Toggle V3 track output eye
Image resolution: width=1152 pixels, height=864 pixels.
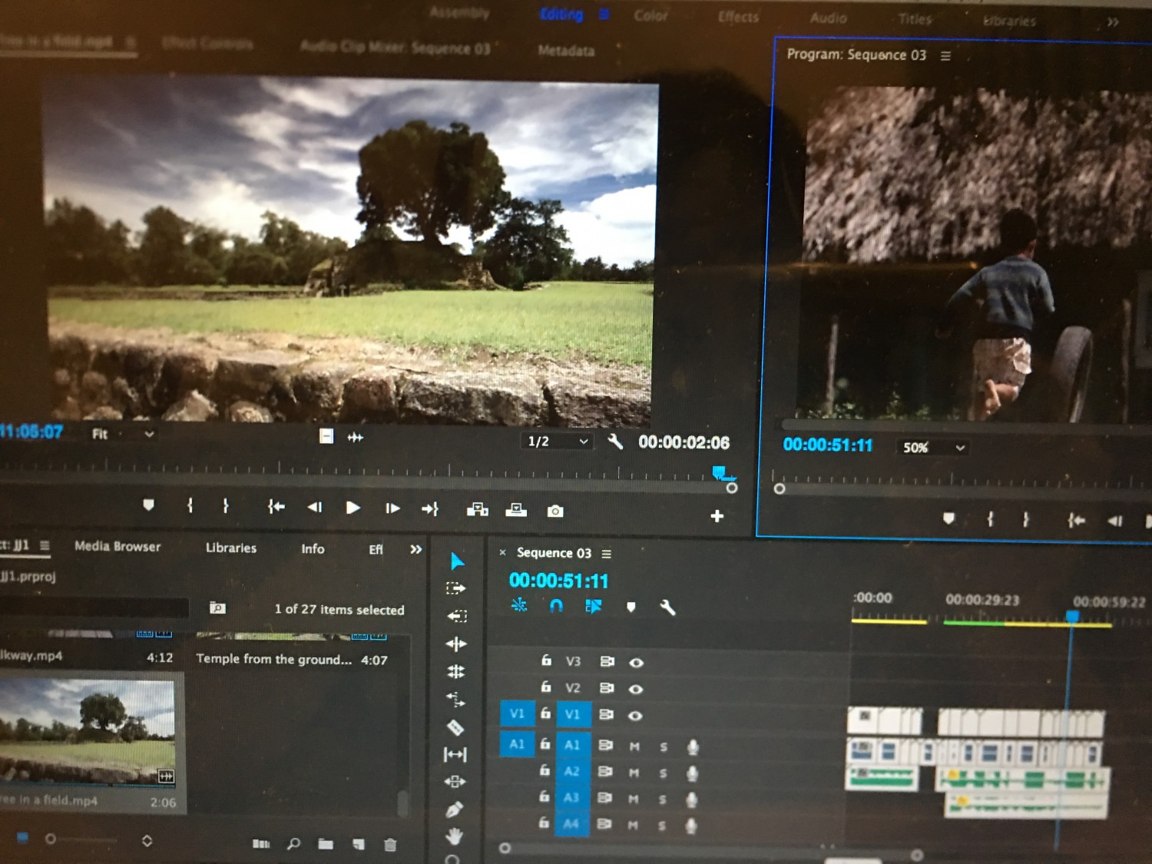coord(636,662)
